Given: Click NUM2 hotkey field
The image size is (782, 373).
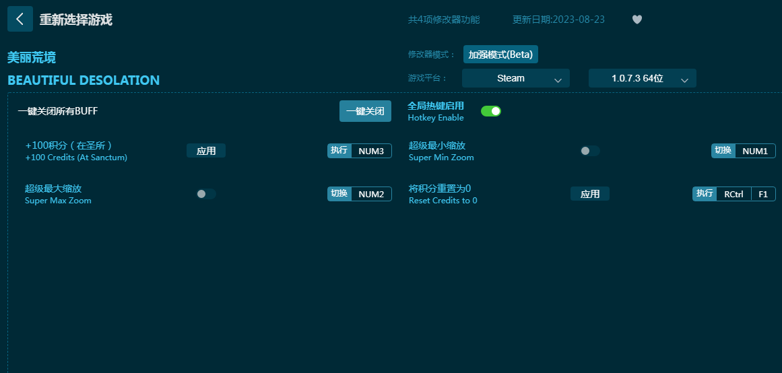Looking at the screenshot, I should point(372,194).
